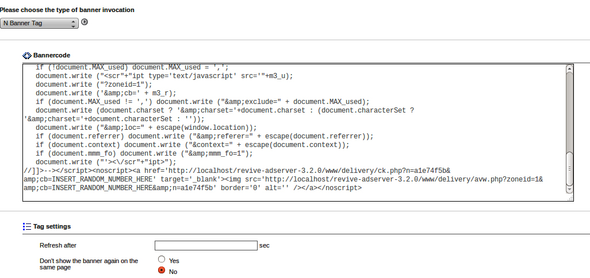The image size is (590, 278).
Task: Open the banner invocation type dropdown
Action: (39, 23)
